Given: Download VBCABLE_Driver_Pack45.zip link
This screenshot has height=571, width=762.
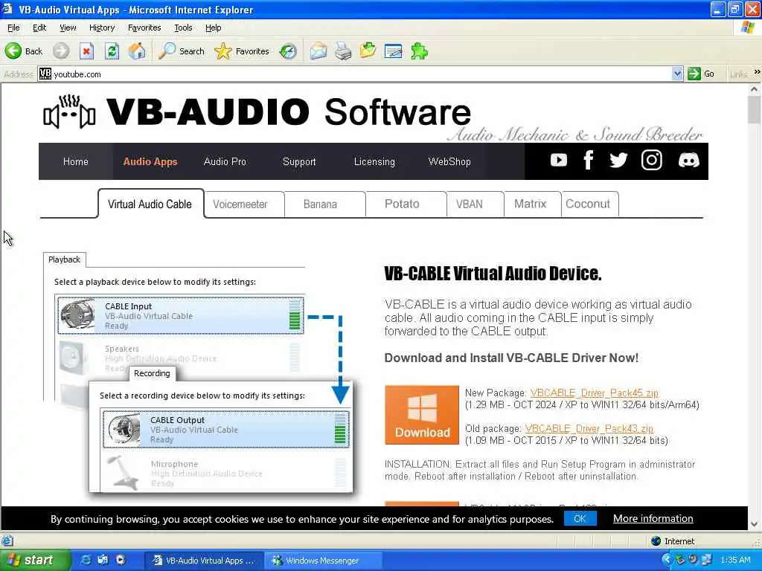Looking at the screenshot, I should (594, 393).
